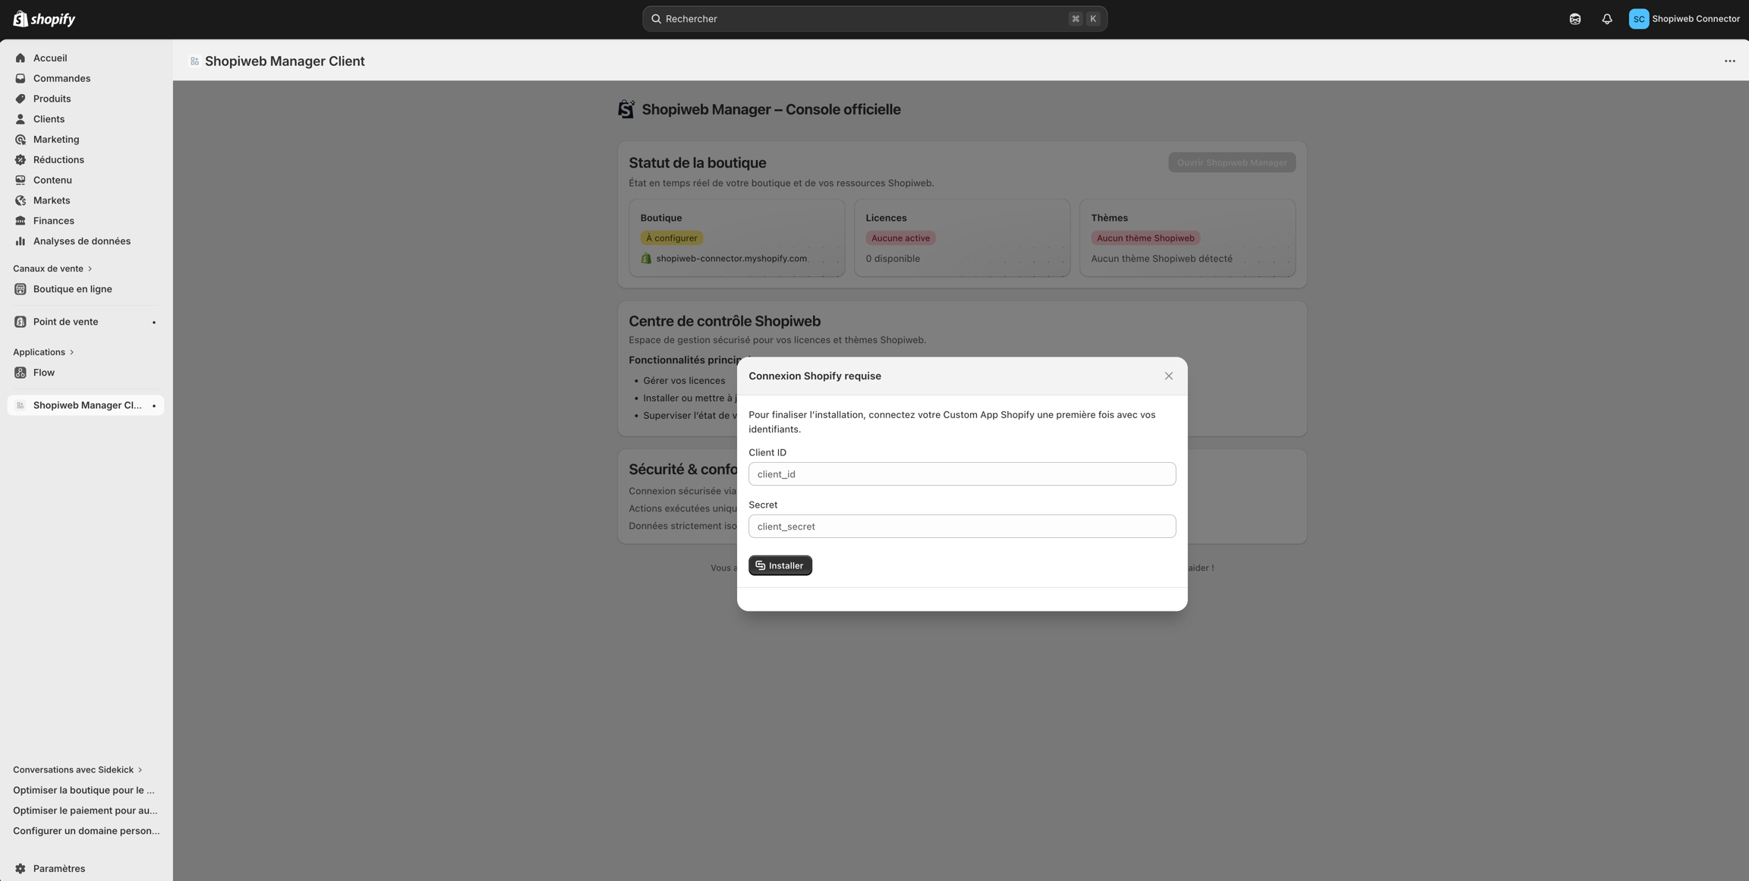
Task: Open the three-dot menu for the app page
Action: [1729, 61]
